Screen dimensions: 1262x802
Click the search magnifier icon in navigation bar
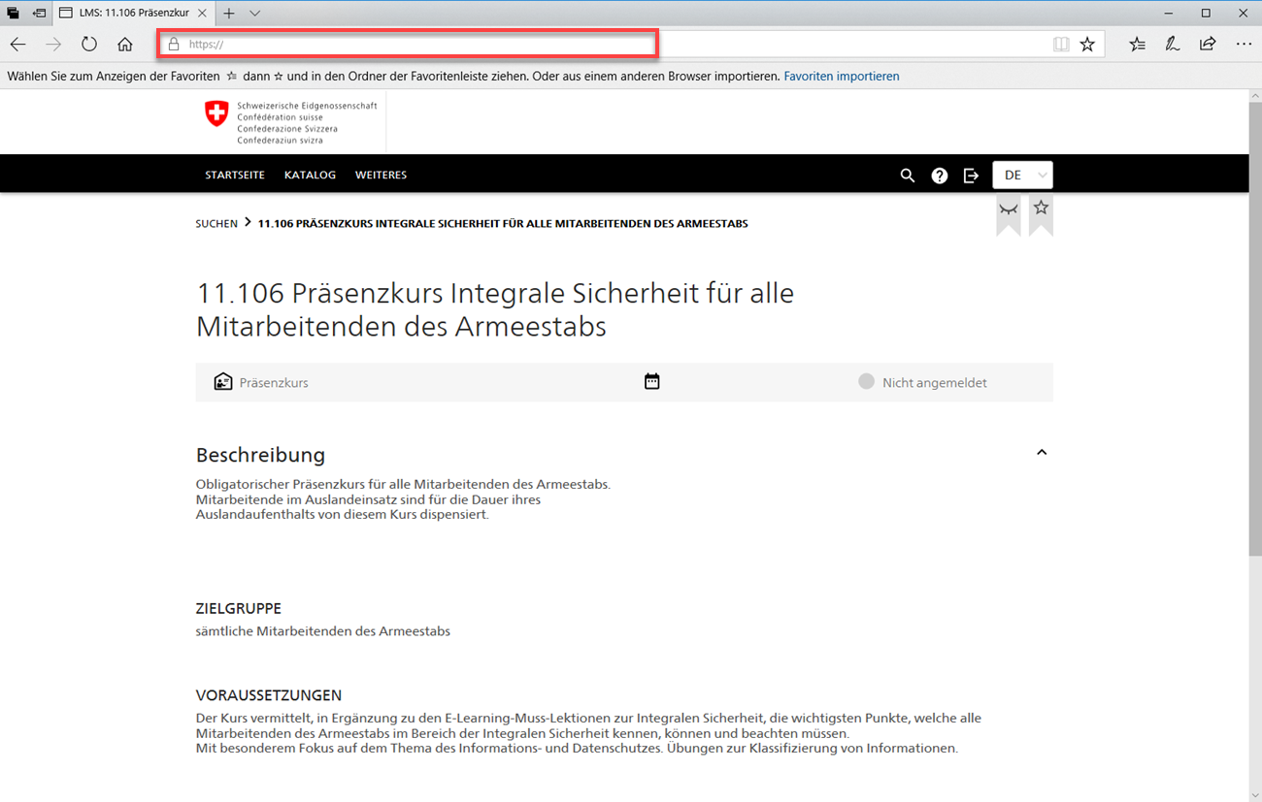(x=907, y=176)
